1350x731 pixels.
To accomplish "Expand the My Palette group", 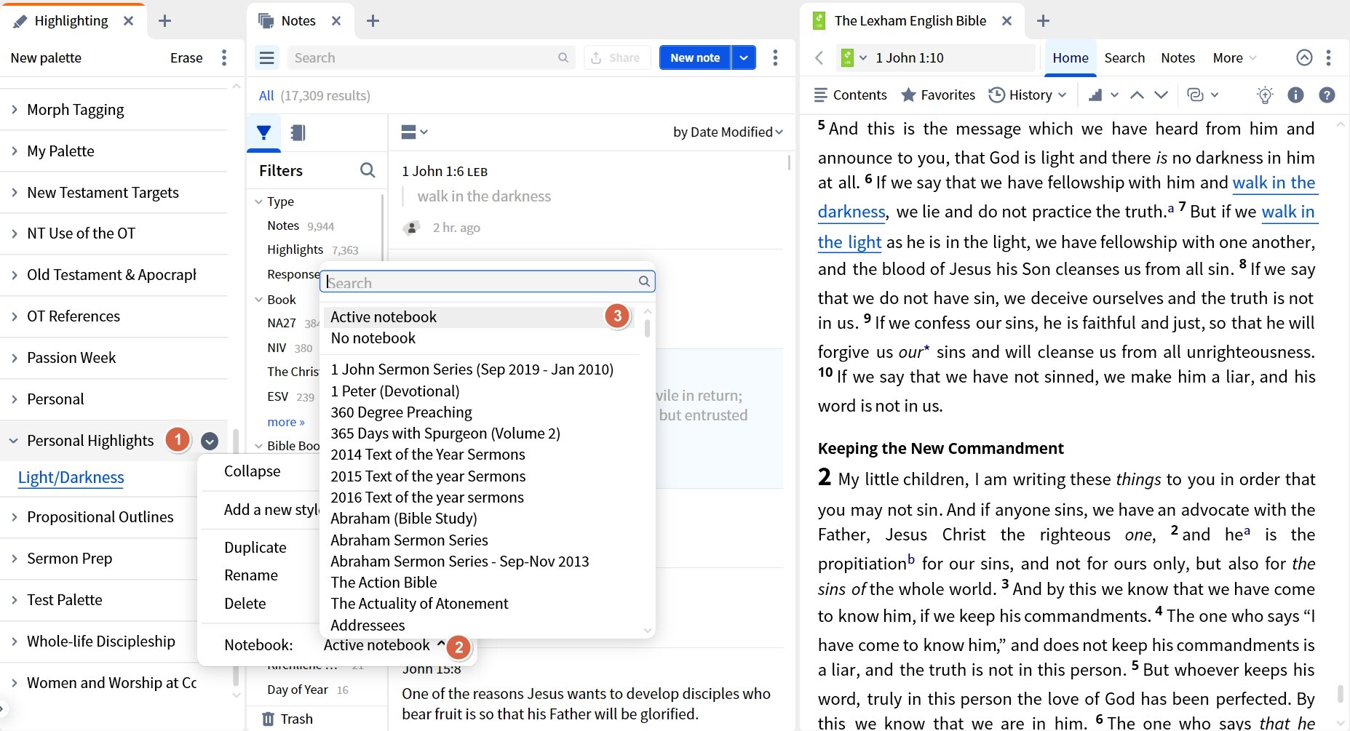I will 15,151.
